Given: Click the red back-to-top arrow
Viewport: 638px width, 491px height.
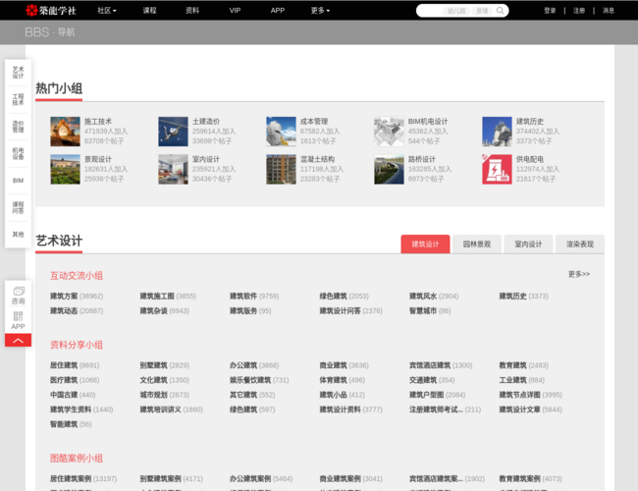Looking at the screenshot, I should [x=19, y=341].
